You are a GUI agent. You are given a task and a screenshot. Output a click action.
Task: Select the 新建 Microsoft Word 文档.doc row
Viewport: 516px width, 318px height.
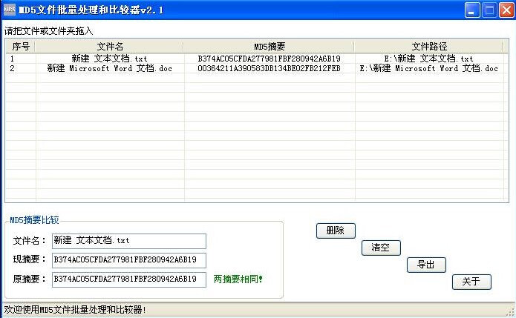pyautogui.click(x=109, y=68)
